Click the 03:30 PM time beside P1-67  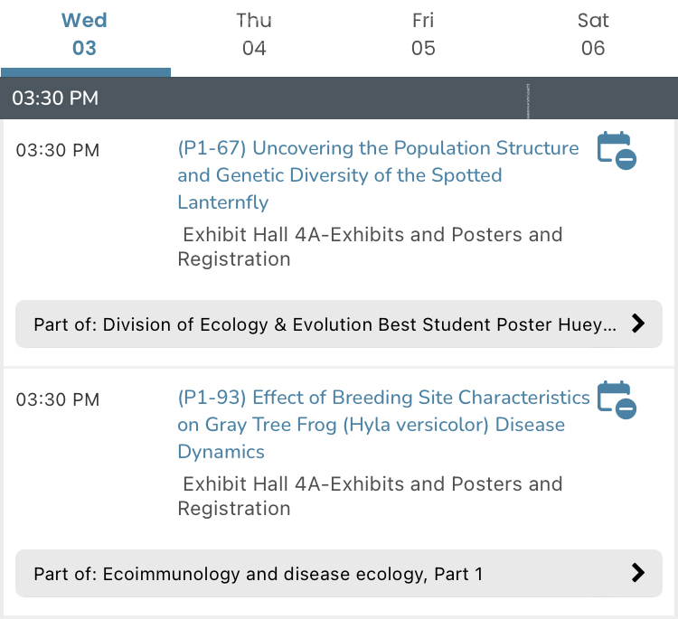tap(58, 150)
